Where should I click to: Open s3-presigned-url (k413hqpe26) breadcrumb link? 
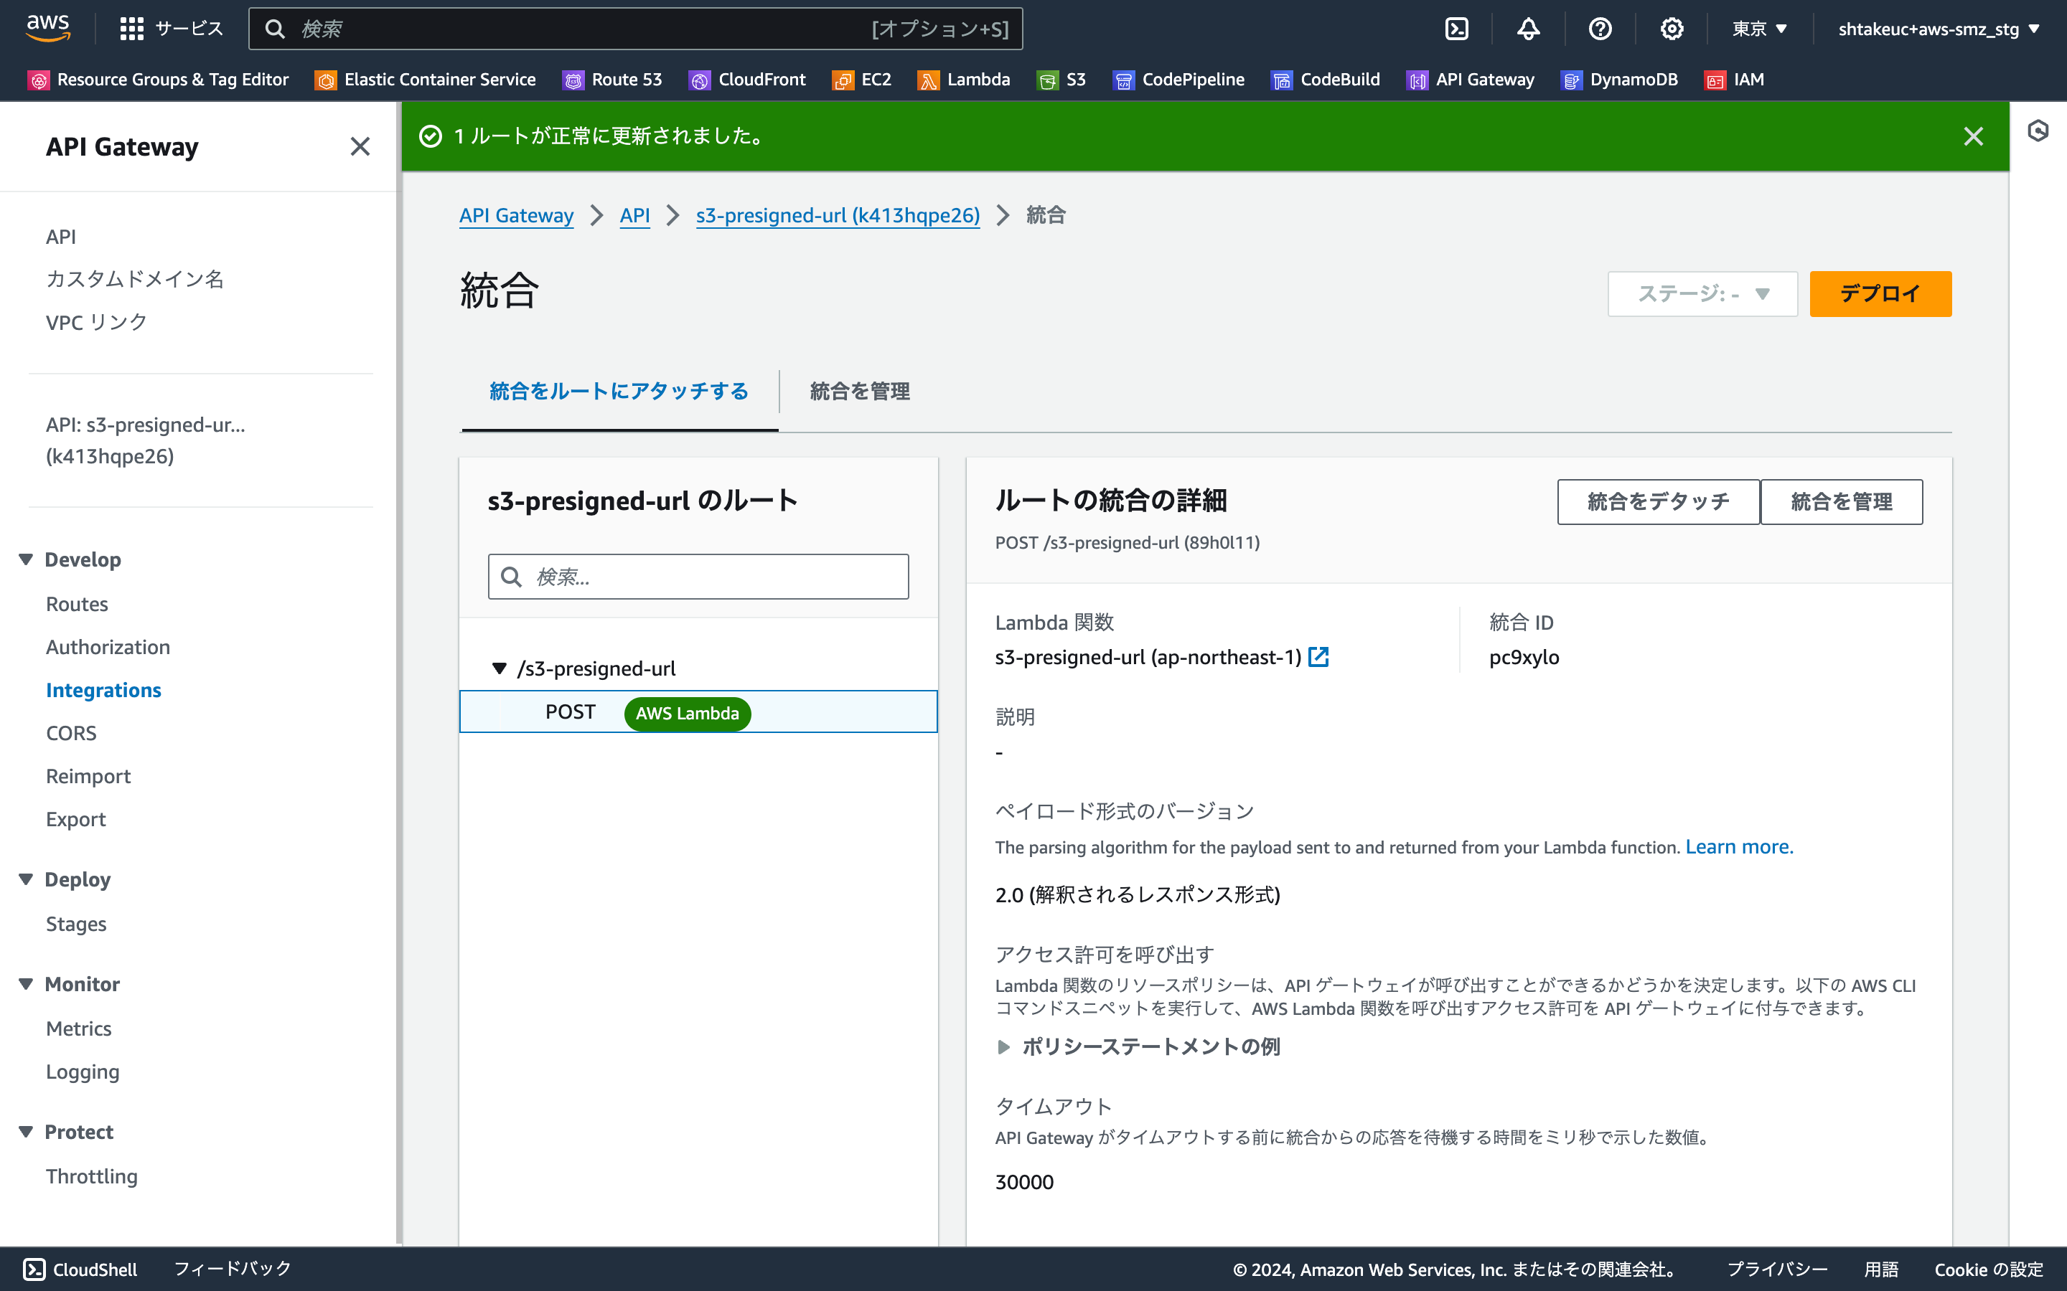tap(838, 215)
